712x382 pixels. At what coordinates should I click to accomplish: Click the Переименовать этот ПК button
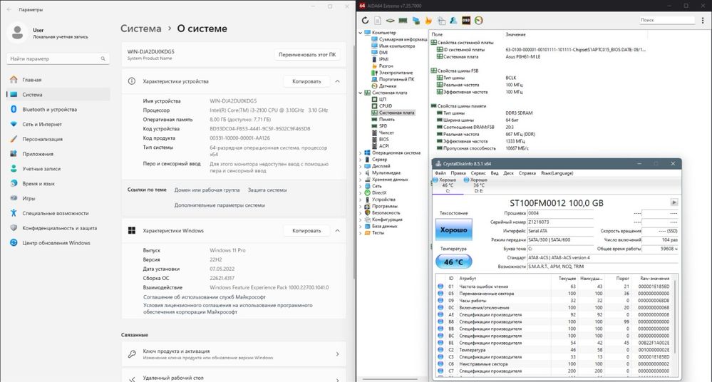pyautogui.click(x=307, y=54)
